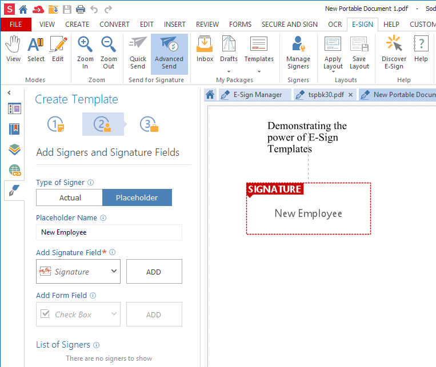
Task: Open the CREATE ribbon tab
Action: [77, 25]
